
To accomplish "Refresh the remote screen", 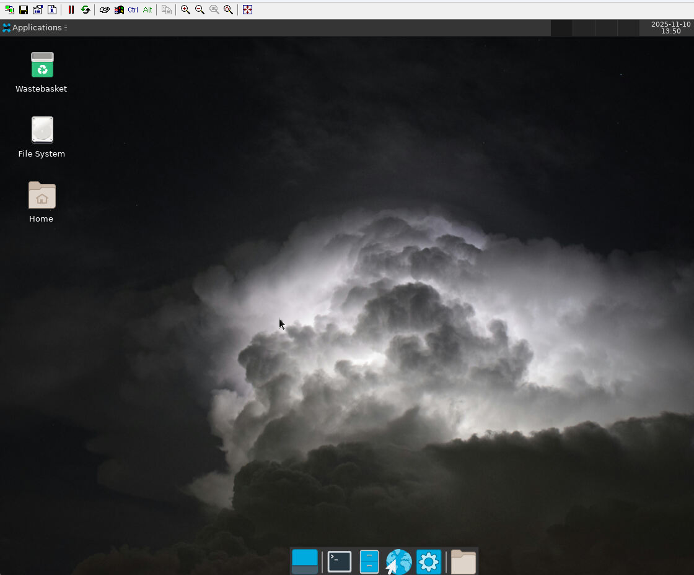I will pos(85,9).
